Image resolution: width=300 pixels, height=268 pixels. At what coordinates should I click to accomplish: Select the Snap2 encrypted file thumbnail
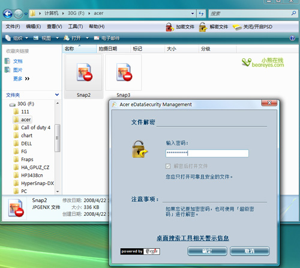tap(84, 76)
